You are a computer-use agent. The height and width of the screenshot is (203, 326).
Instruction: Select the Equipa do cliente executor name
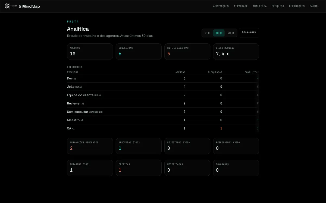click(80, 95)
